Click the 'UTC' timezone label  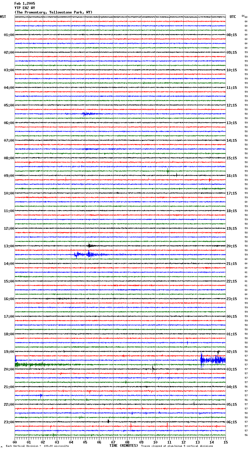pyautogui.click(x=233, y=17)
